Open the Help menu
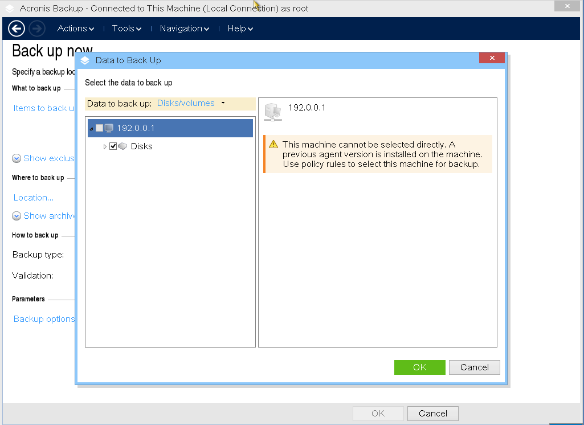The image size is (584, 425). tap(240, 28)
